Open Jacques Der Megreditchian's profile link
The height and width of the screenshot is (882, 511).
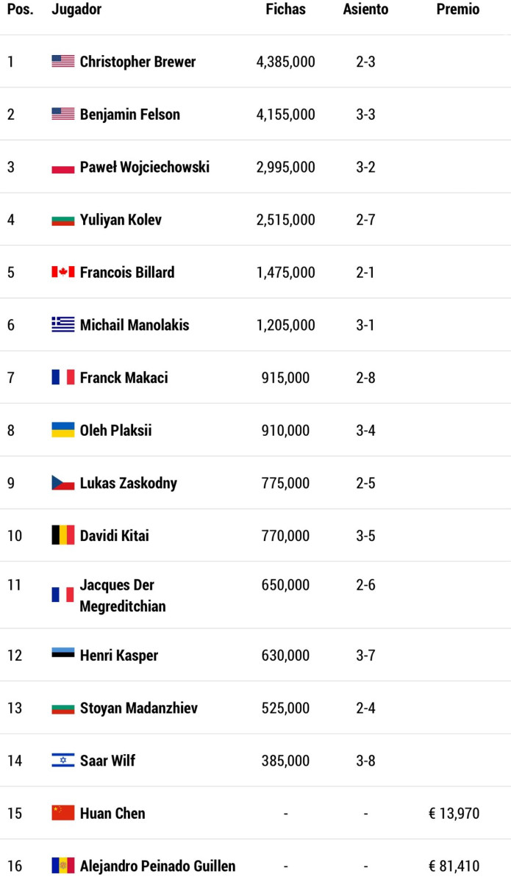pyautogui.click(x=123, y=595)
